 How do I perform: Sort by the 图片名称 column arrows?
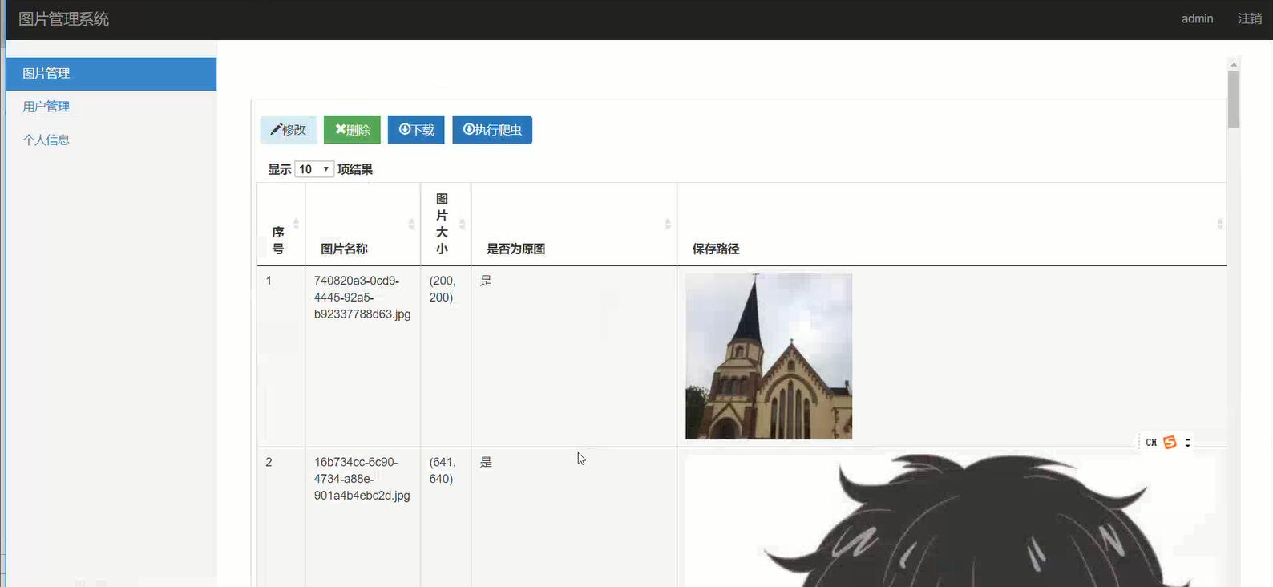click(x=411, y=224)
